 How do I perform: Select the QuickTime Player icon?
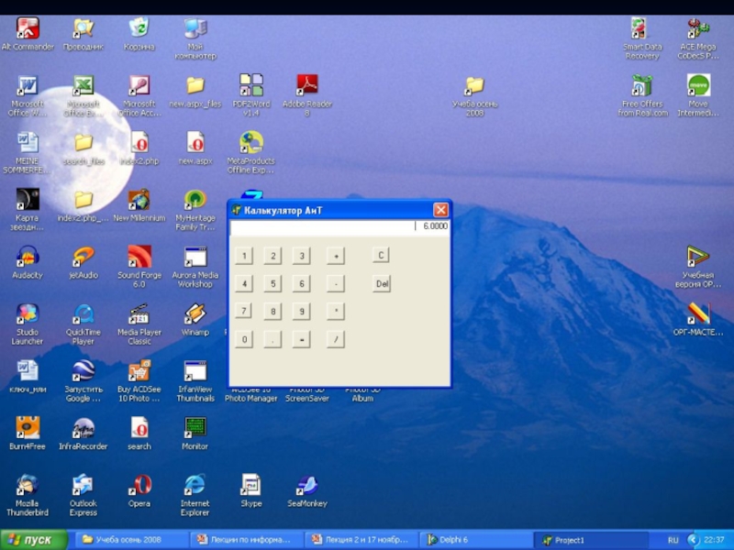pyautogui.click(x=83, y=314)
